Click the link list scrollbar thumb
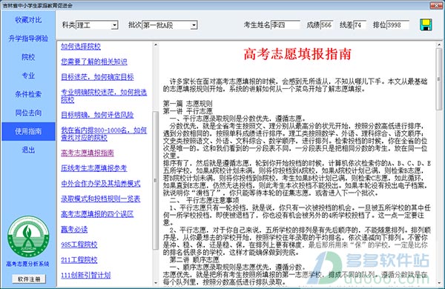Viewport: 445px width, 289px height. [156, 180]
